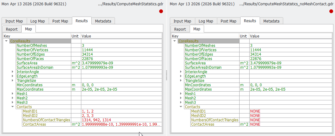Open Log Map tab in right pane
335x136 pixels.
[206, 21]
